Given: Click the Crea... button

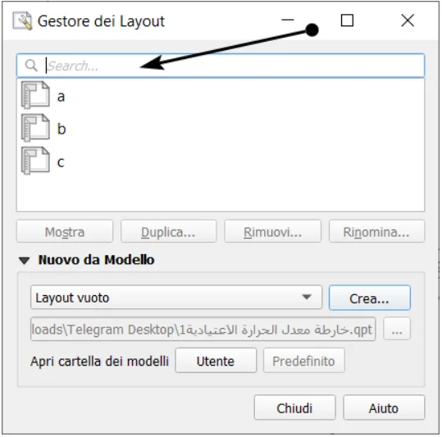Looking at the screenshot, I should [370, 298].
